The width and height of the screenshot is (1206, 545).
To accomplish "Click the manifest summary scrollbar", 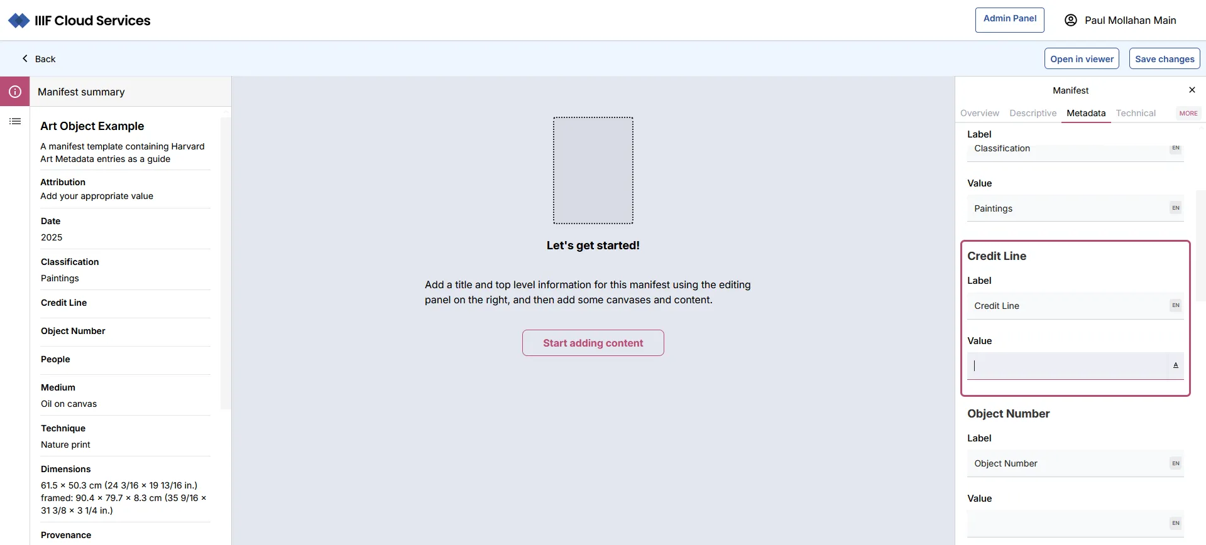I will (226, 264).
